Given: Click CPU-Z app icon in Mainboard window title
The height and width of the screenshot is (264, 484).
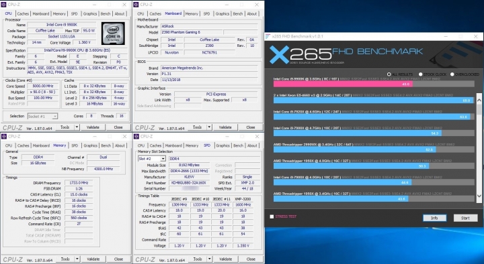Looking at the screenshot, I should pos(136,5).
